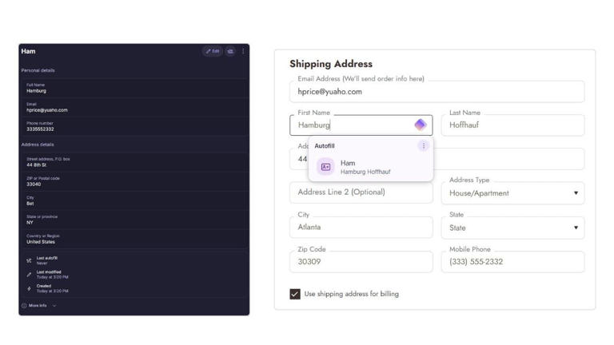This screenshot has width=614, height=345.
Task: Open the Autofill popup three-dot menu
Action: pyautogui.click(x=424, y=146)
